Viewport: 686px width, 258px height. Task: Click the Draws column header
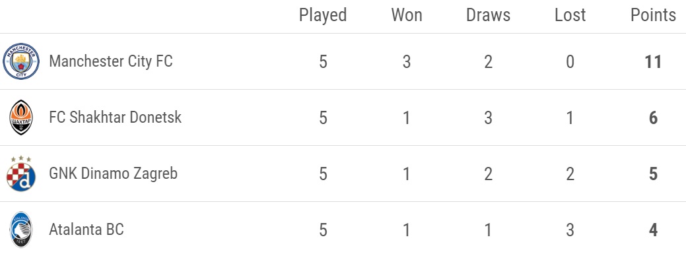tap(488, 15)
